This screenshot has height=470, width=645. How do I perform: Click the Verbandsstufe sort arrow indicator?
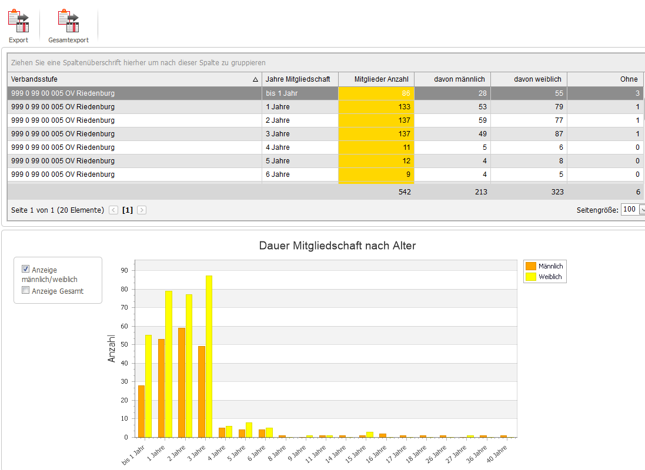(x=255, y=80)
